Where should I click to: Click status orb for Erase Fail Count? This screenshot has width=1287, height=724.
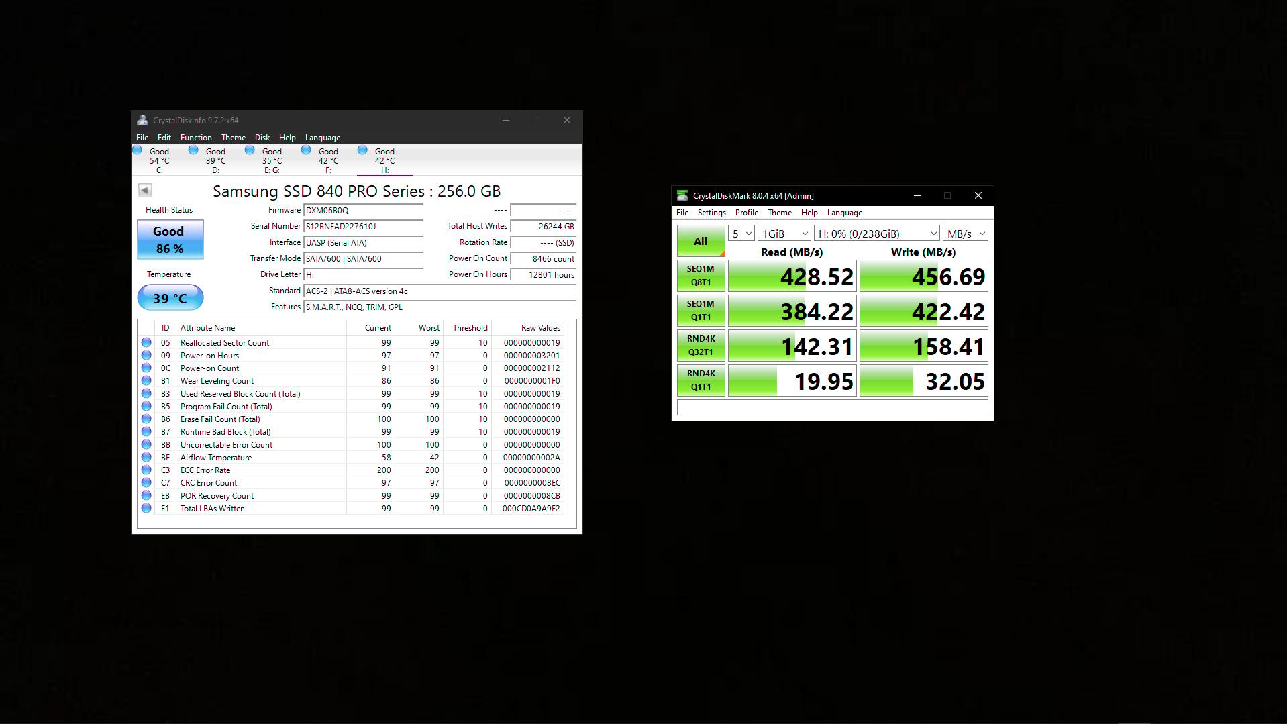coord(146,419)
